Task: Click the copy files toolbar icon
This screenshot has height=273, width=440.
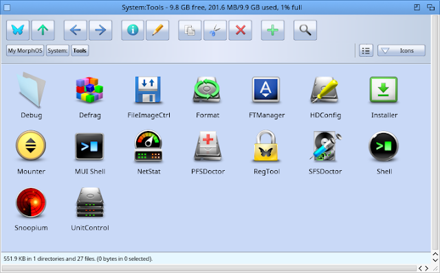Action: [190, 30]
